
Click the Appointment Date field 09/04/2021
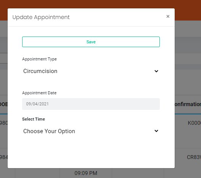coord(91,104)
